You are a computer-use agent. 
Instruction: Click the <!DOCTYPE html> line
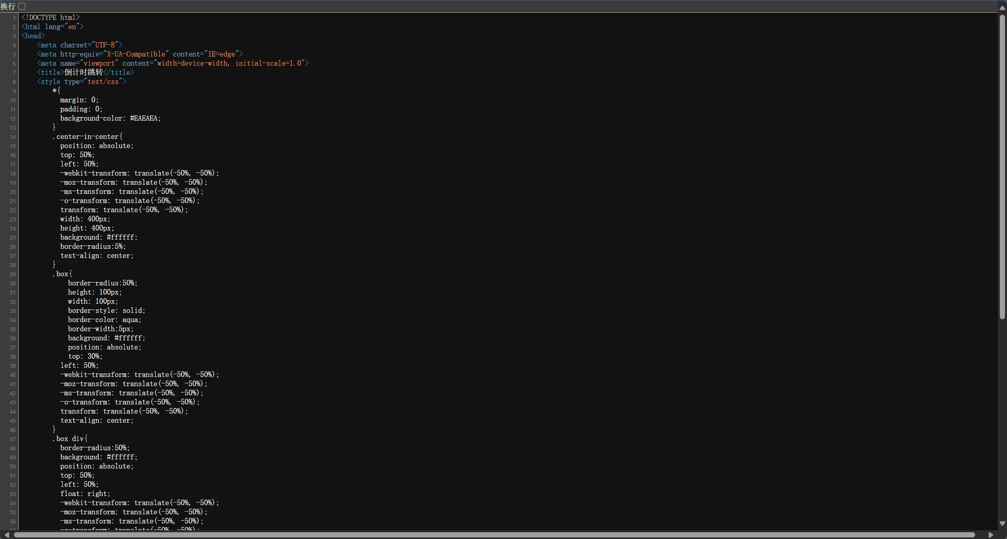click(51, 18)
